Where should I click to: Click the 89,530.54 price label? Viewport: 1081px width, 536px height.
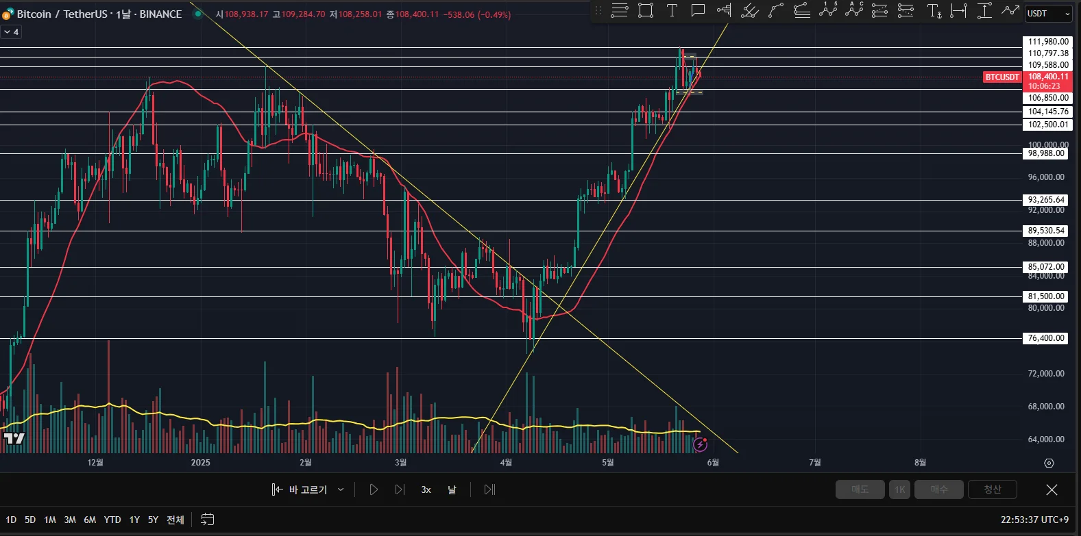(x=1046, y=231)
